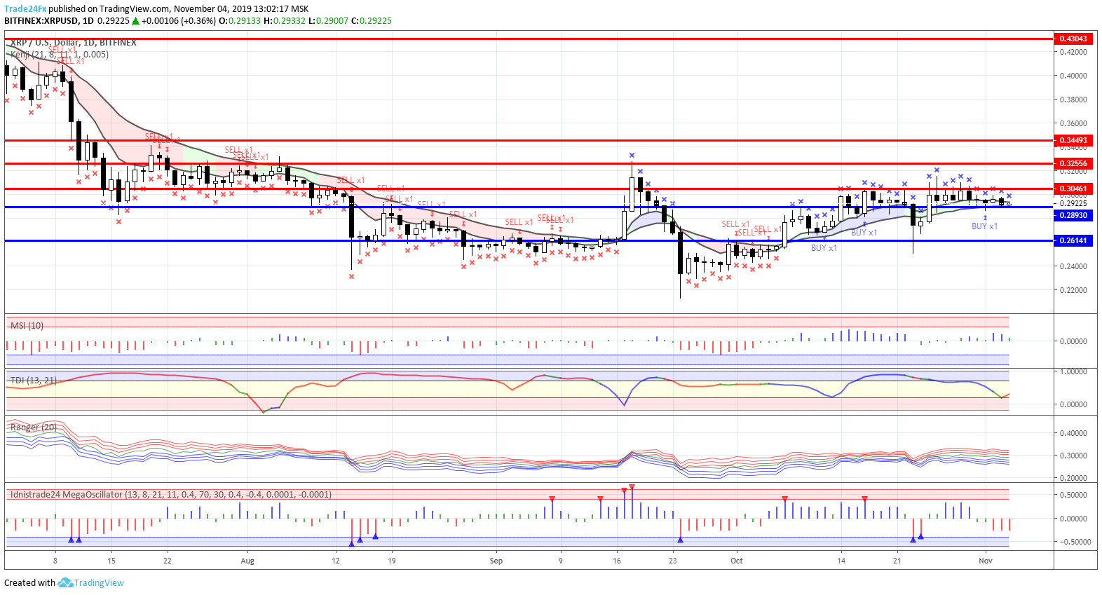Select the 0.34493 red price label
Screen dimensions: 1102x595
[1073, 140]
